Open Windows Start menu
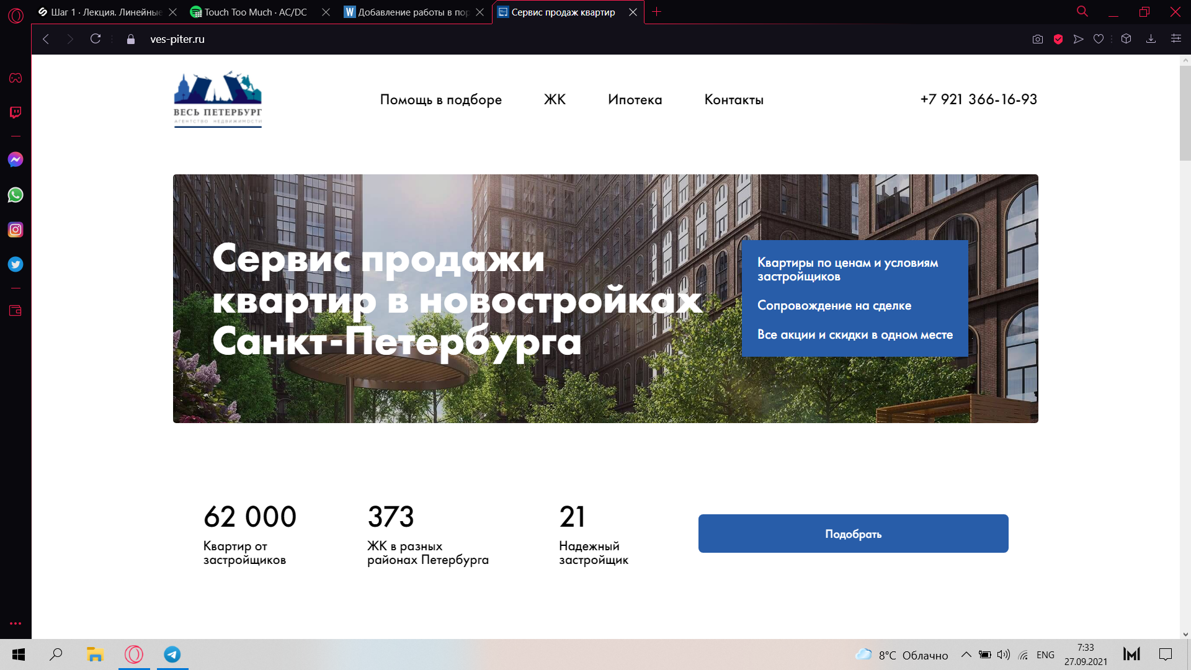The width and height of the screenshot is (1191, 670). coord(19,654)
